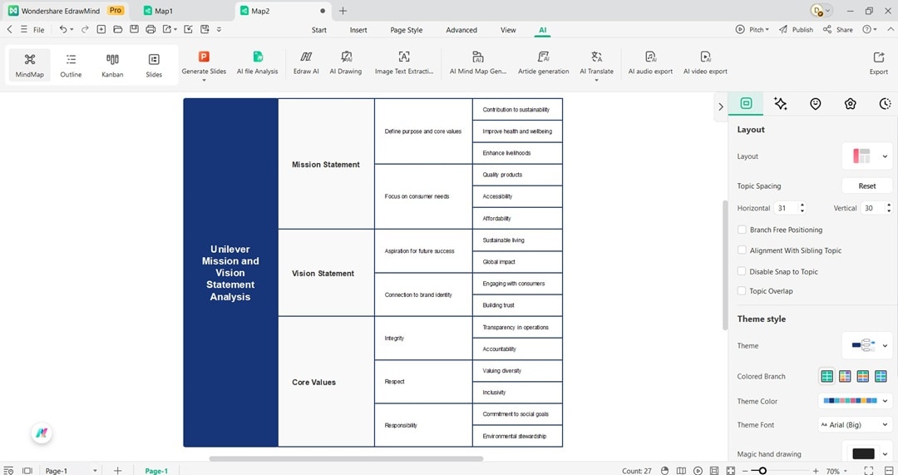This screenshot has width=898, height=475.
Task: Select third Colored Branch style
Action: pyautogui.click(x=862, y=376)
